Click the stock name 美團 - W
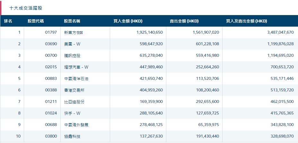The height and width of the screenshot is (143, 298). 72,44
